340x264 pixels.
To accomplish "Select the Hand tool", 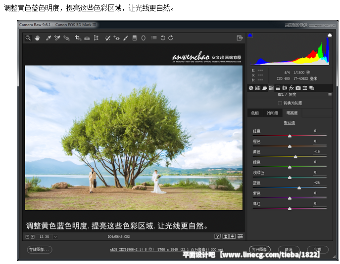I will (37, 38).
